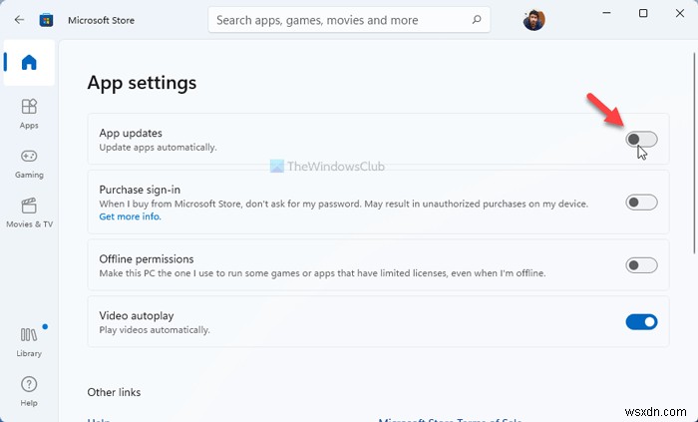The width and height of the screenshot is (698, 422).
Task: Click the Other links heading
Action: [x=114, y=392]
